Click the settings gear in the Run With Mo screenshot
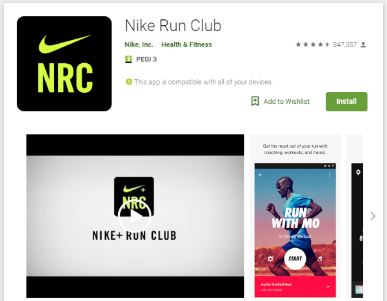The height and width of the screenshot is (301, 387). [x=270, y=259]
